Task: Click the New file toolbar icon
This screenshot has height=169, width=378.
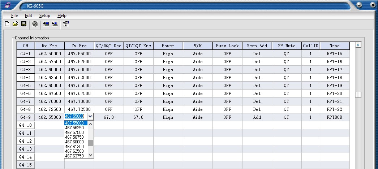Action: (7, 23)
